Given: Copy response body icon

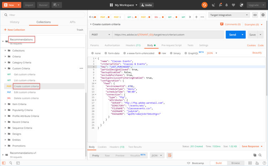Looking at the screenshot, I should pos(255,155).
